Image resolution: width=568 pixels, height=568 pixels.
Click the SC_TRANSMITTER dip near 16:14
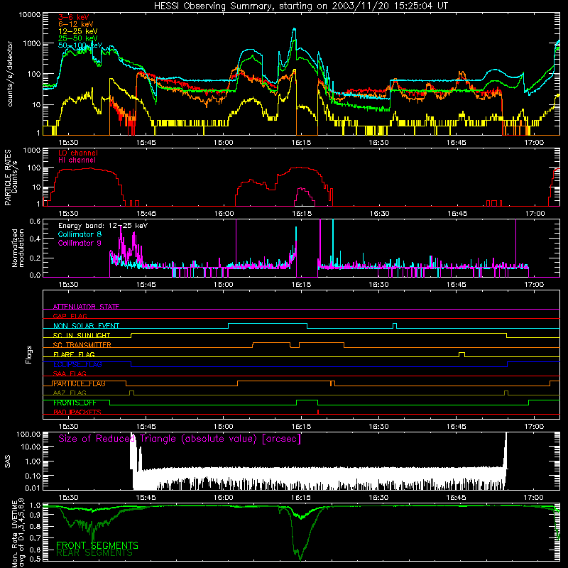[x=295, y=344]
